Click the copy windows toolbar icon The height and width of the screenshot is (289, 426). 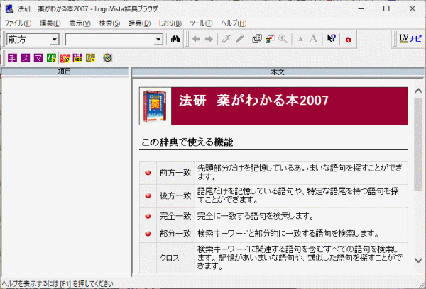pyautogui.click(x=256, y=39)
